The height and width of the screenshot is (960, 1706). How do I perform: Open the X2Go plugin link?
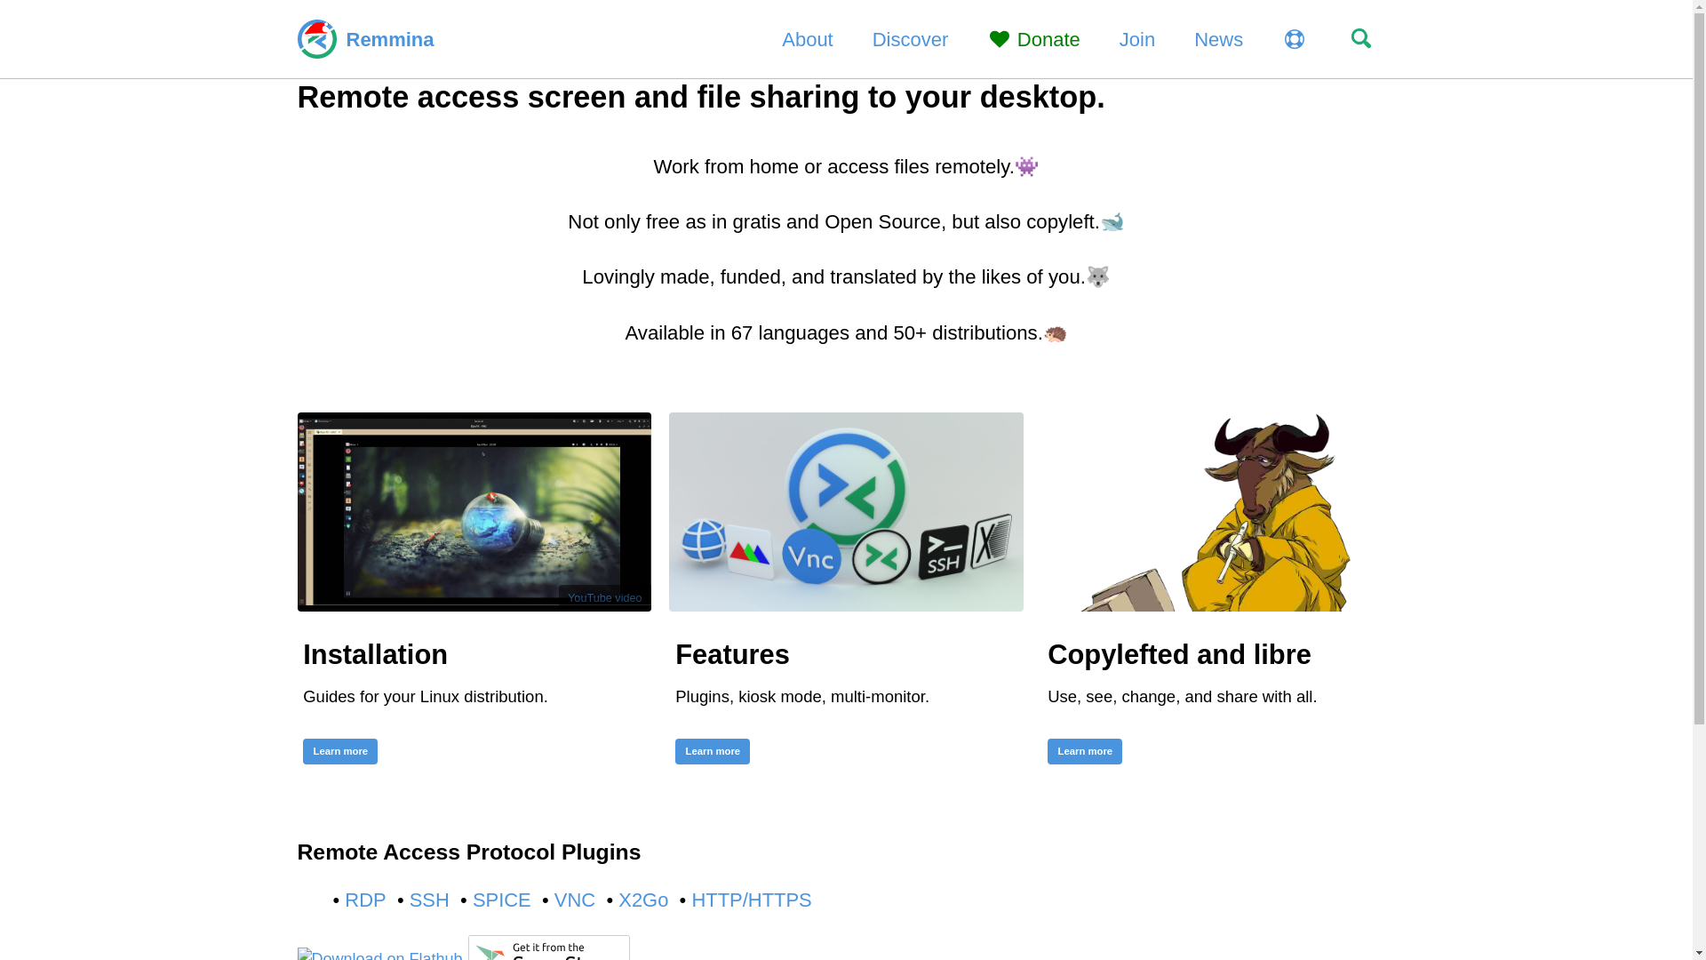click(x=643, y=900)
